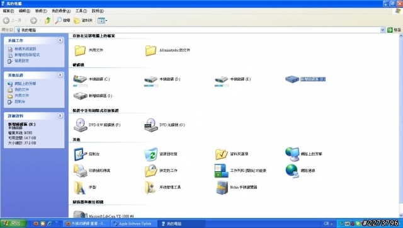The height and width of the screenshot is (228, 403).
Task: Click the 搜尋 search toolbar button
Action: point(63,20)
